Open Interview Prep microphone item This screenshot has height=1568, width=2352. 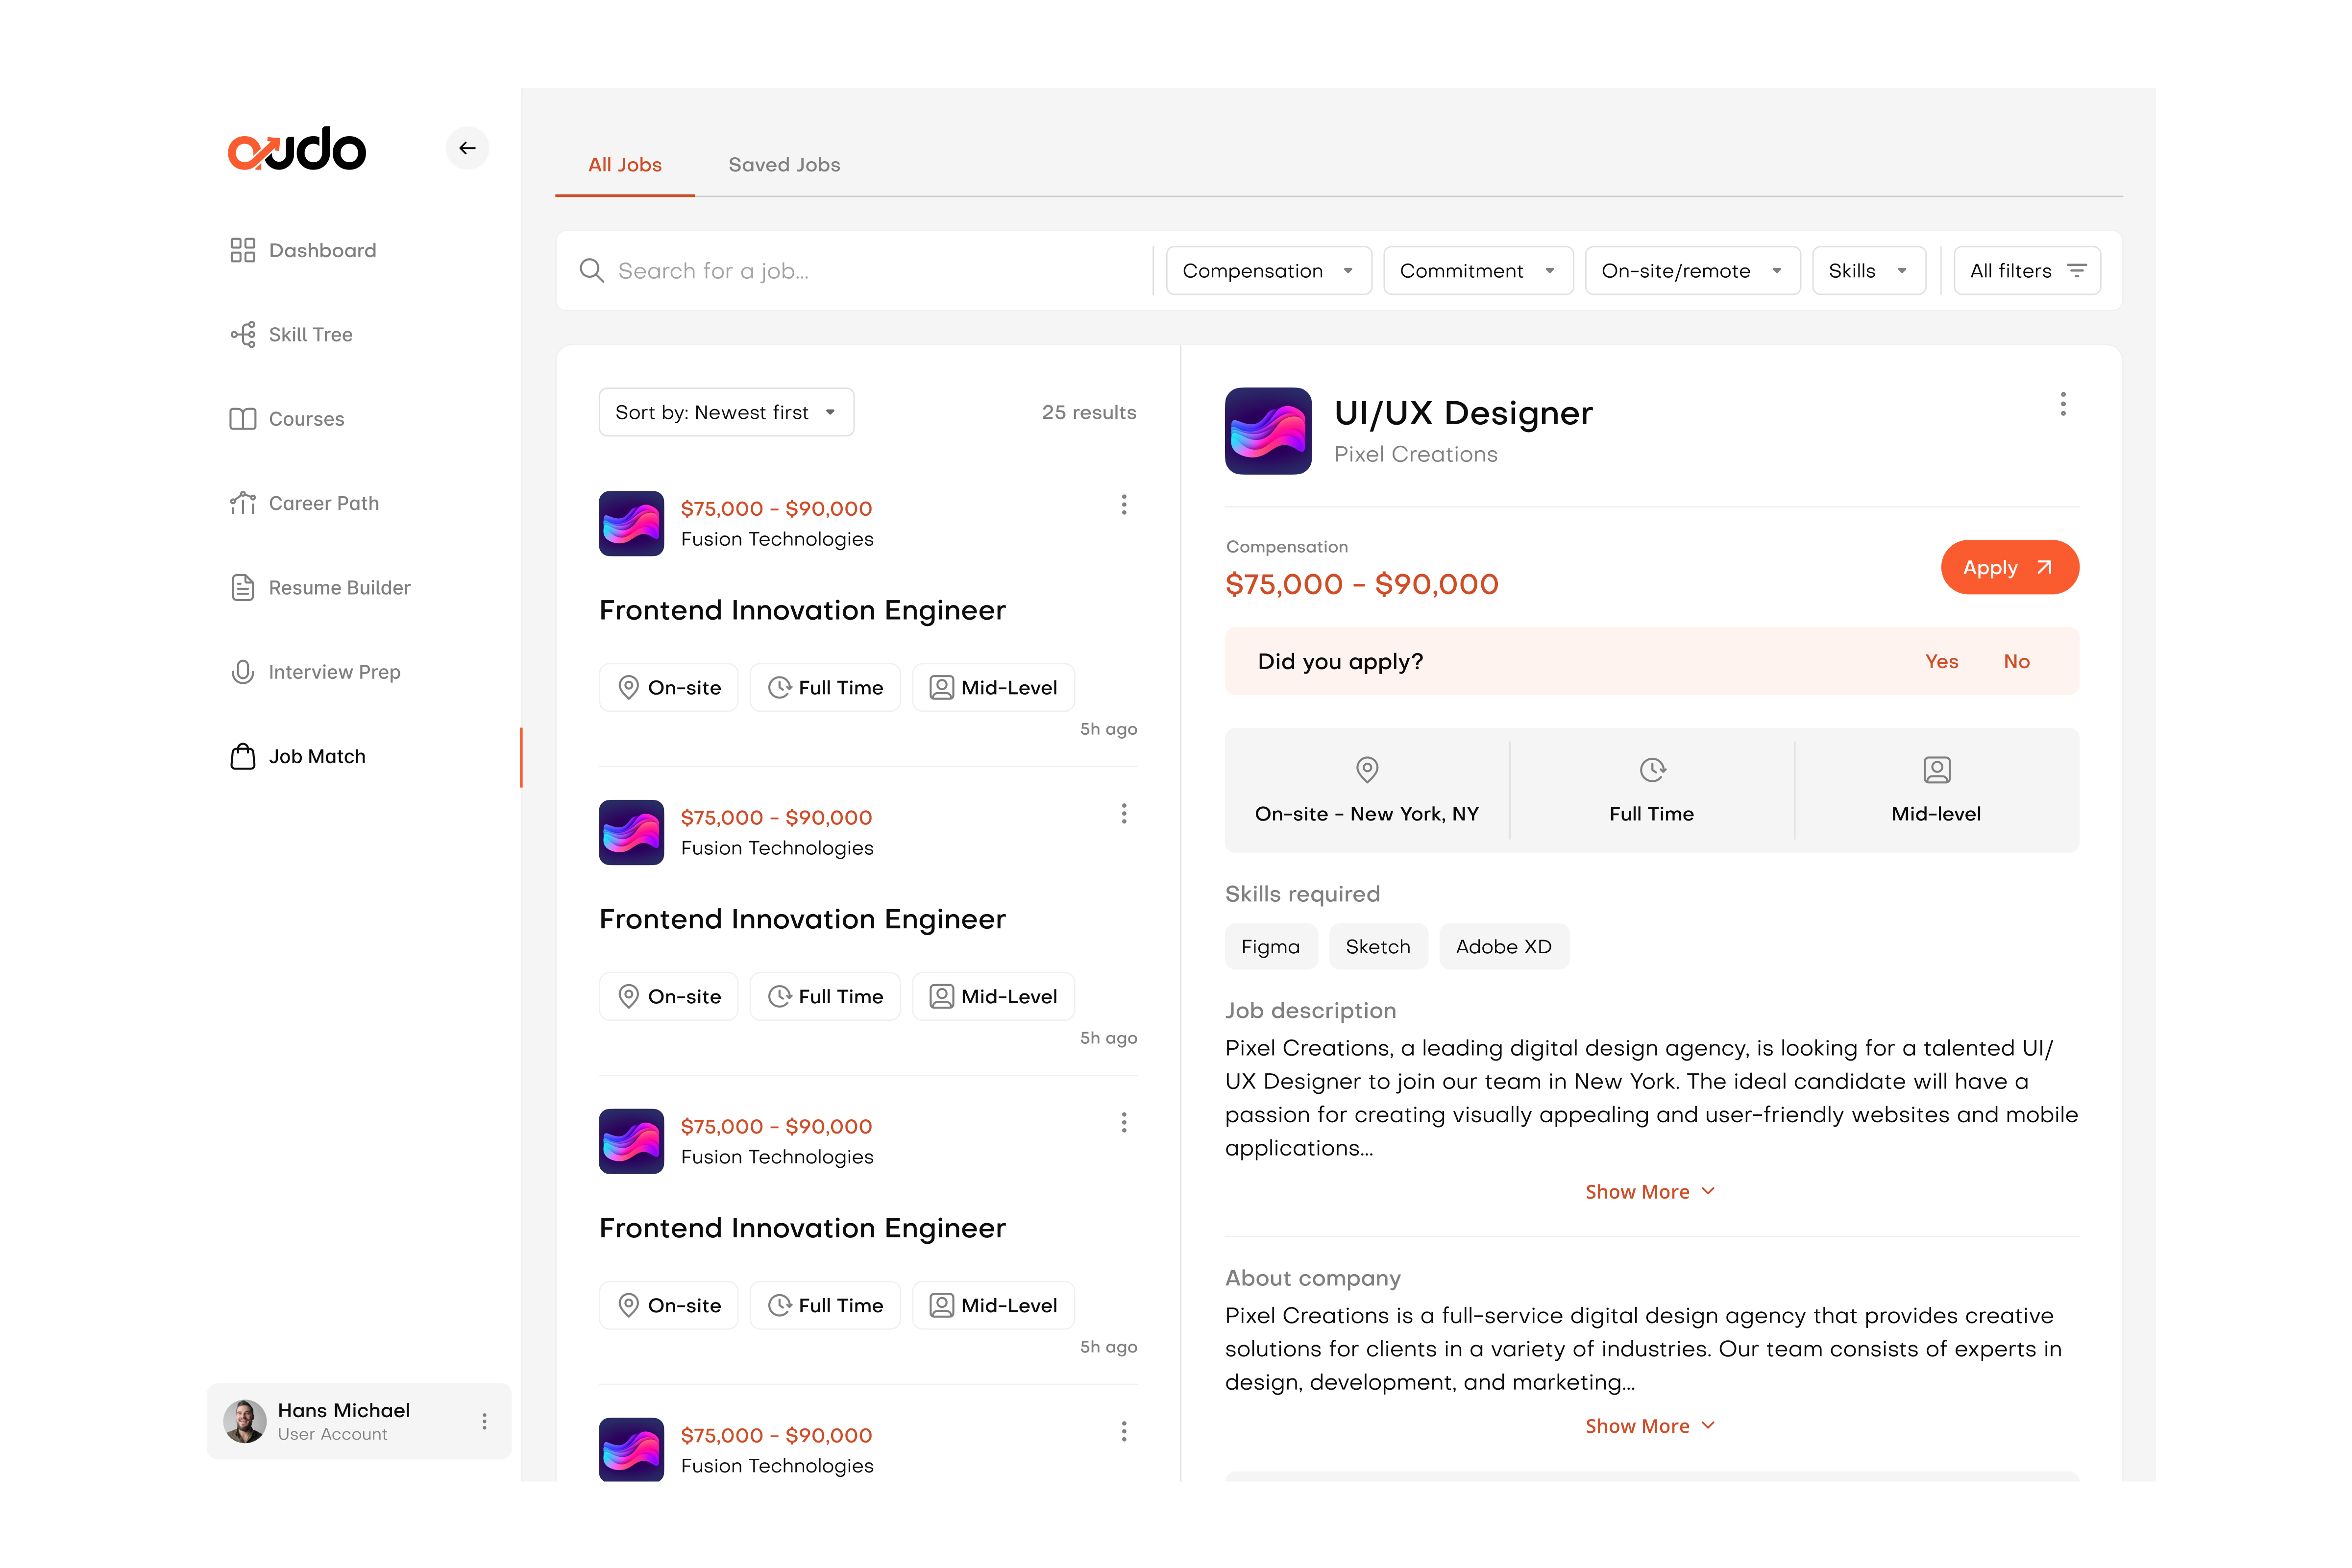coord(333,672)
